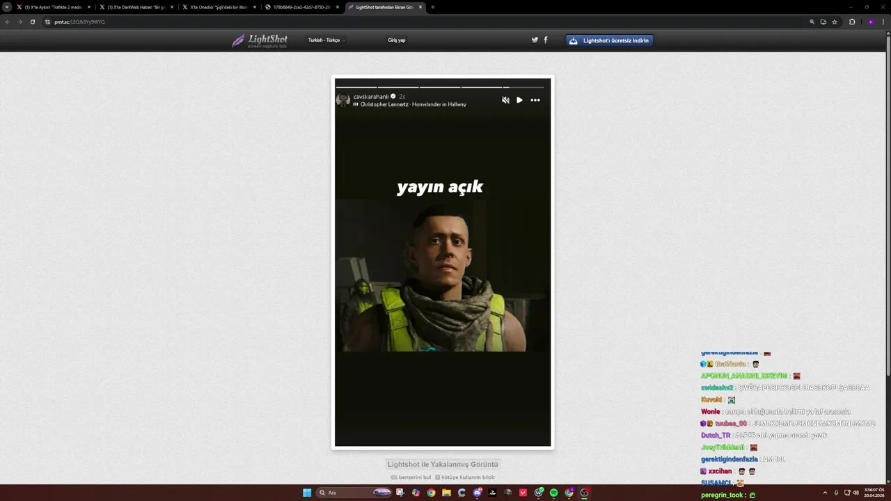The width and height of the screenshot is (891, 501).
Task: Open Spotify from the taskbar
Action: pyautogui.click(x=554, y=493)
